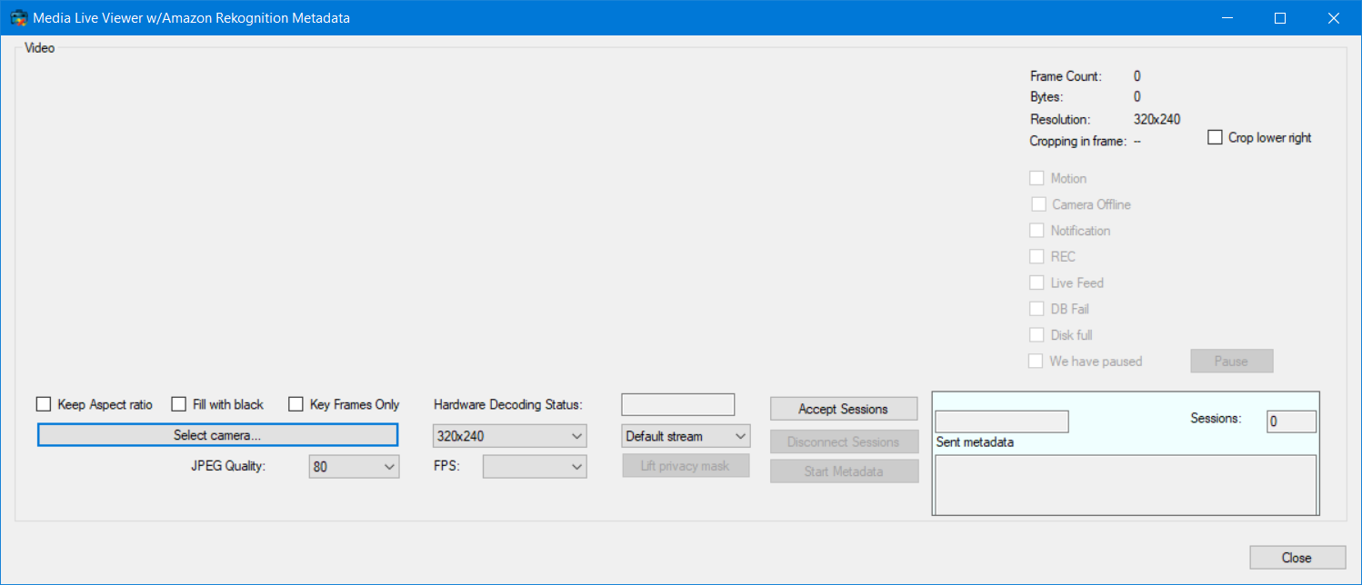This screenshot has width=1362, height=585.
Task: Expand the FPS combo box
Action: pyautogui.click(x=535, y=467)
